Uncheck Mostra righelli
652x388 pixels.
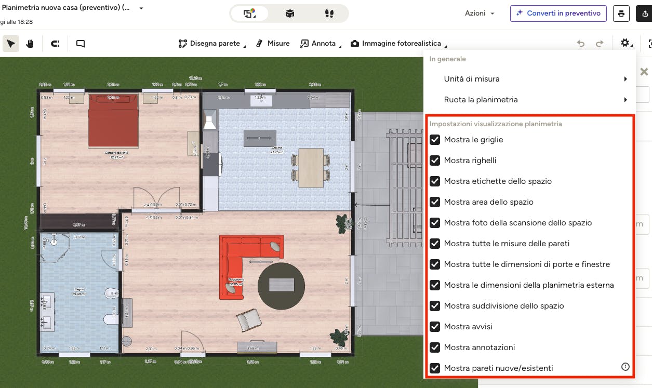[x=435, y=160]
